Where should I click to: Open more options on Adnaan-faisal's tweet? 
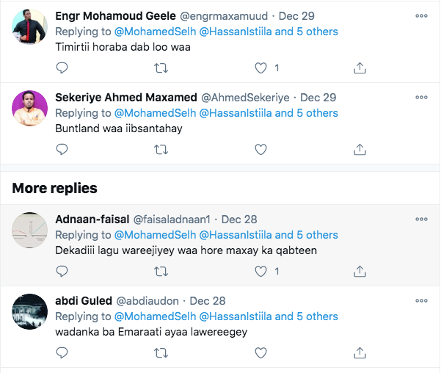click(x=421, y=219)
